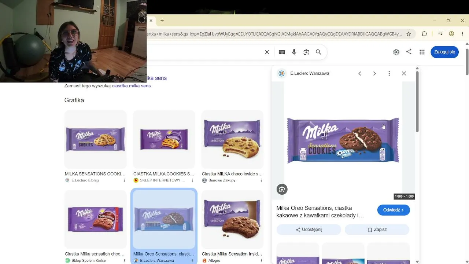Click the Grafika section heading

pos(74,100)
